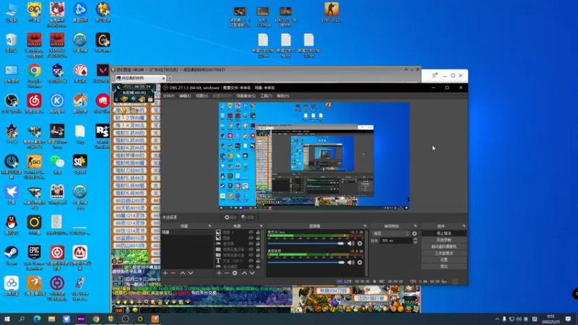Click the 300 ms duration input field

[396, 240]
